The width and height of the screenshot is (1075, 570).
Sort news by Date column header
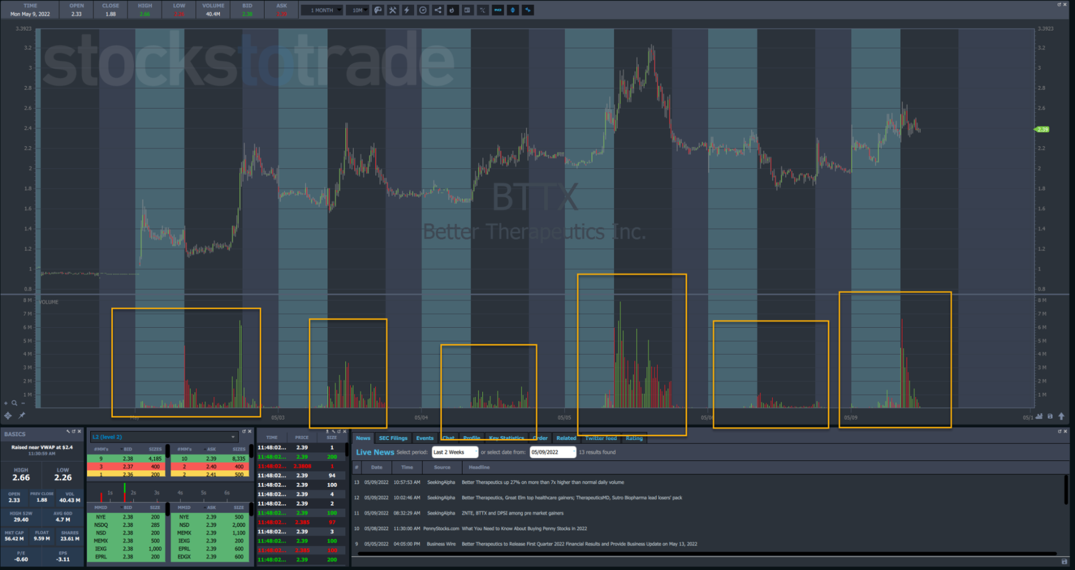click(x=376, y=467)
